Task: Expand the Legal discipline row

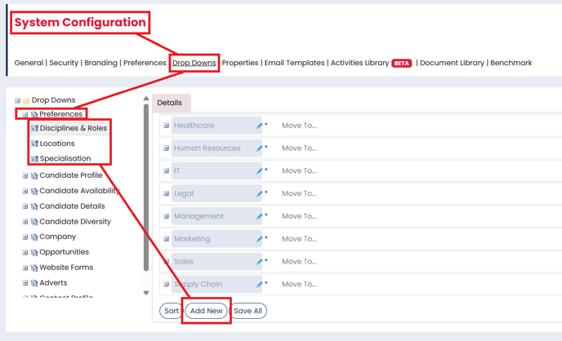Action: pyautogui.click(x=167, y=193)
